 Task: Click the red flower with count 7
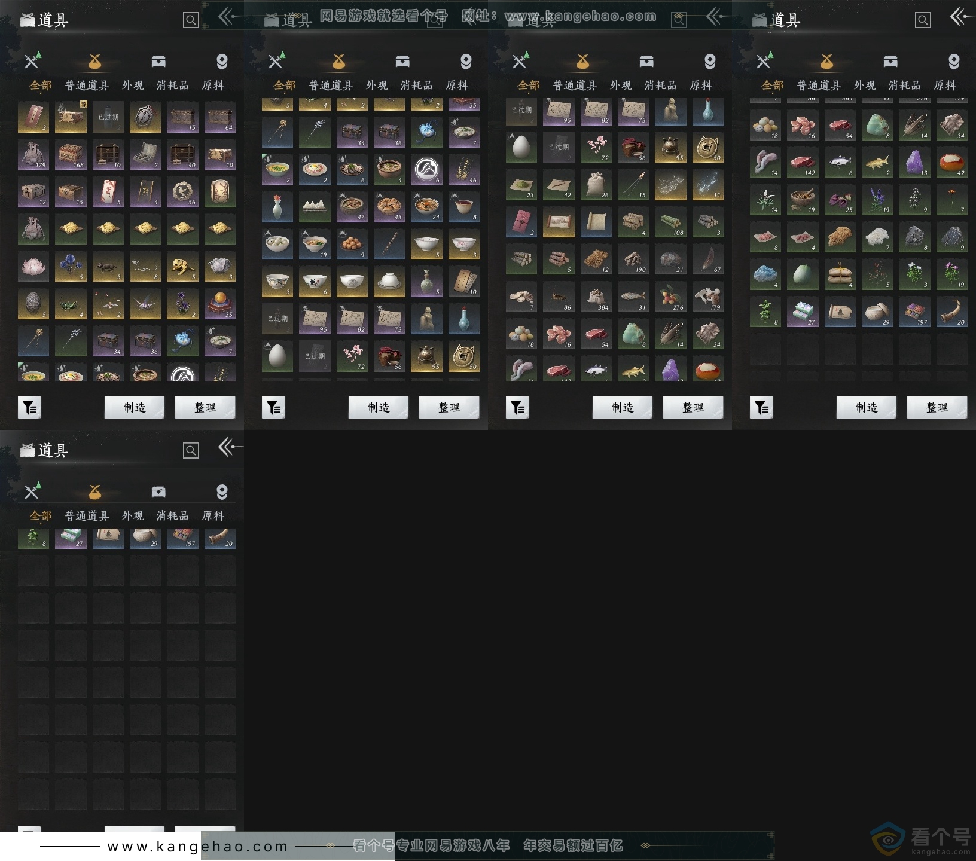tap(952, 200)
